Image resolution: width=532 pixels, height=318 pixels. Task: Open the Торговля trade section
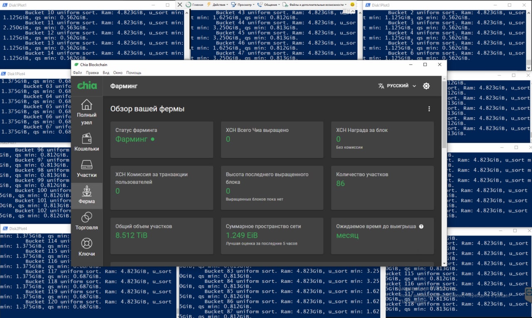pos(86,221)
